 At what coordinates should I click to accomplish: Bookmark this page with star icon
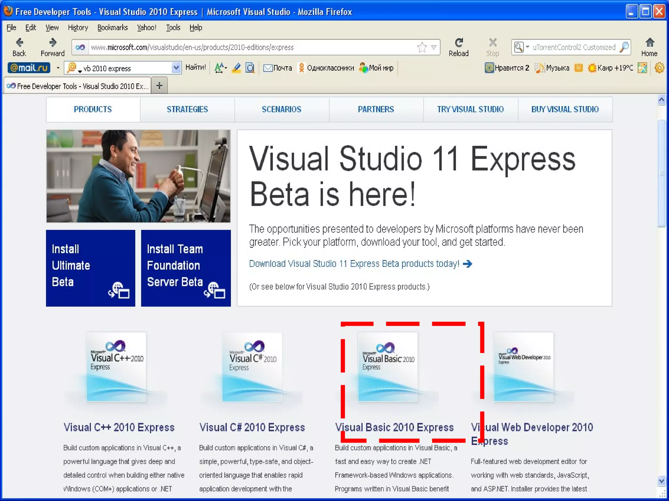coord(422,48)
